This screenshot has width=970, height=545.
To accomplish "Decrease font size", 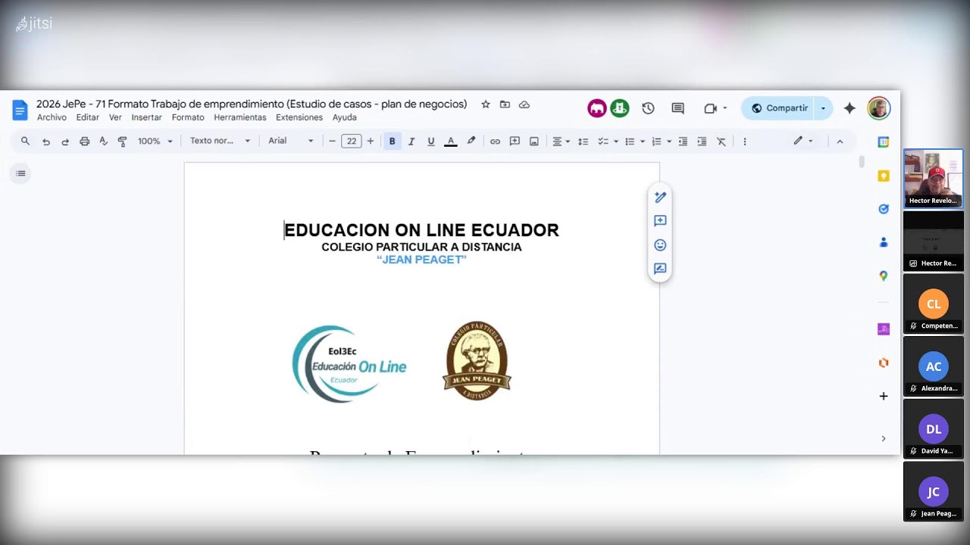I will (332, 141).
